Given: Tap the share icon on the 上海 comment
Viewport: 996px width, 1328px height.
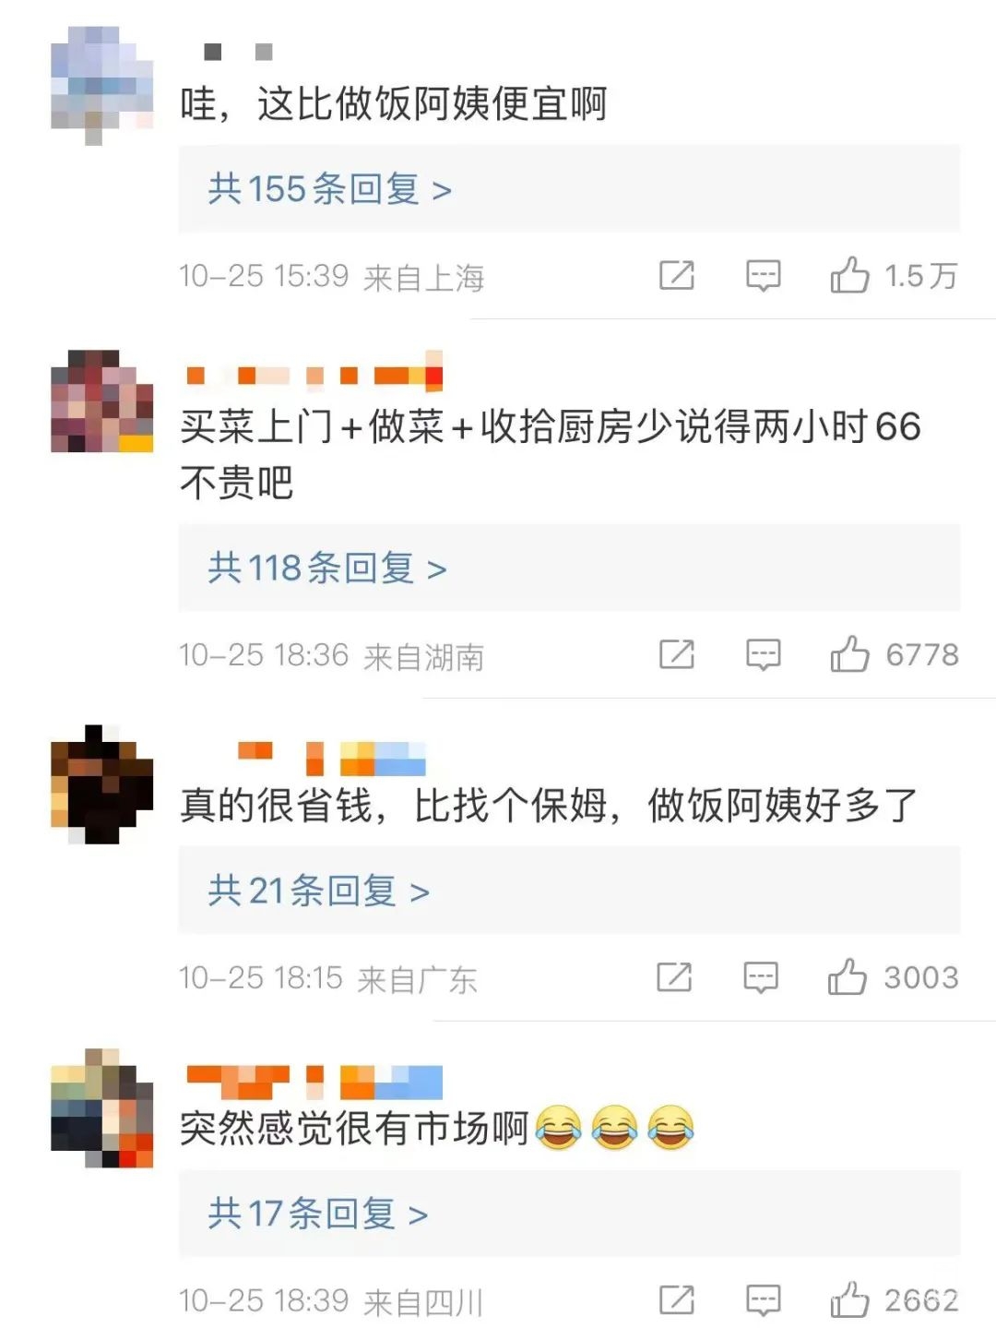Looking at the screenshot, I should point(677,275).
